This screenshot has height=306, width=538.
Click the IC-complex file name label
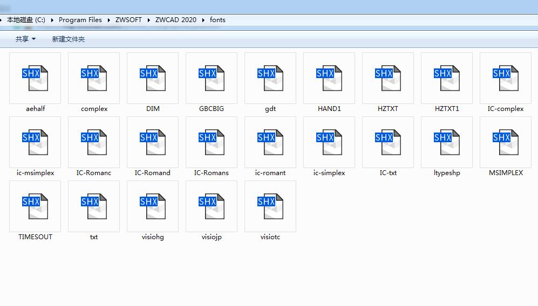coord(506,109)
